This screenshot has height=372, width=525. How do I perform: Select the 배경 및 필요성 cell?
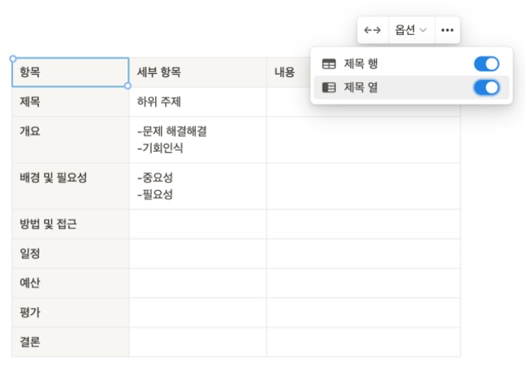[x=71, y=186]
